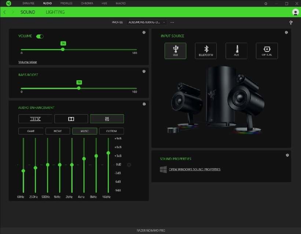Select the AUX input source

(x=236, y=51)
